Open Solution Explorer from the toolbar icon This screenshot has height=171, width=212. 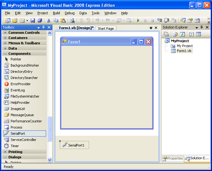tap(183, 20)
